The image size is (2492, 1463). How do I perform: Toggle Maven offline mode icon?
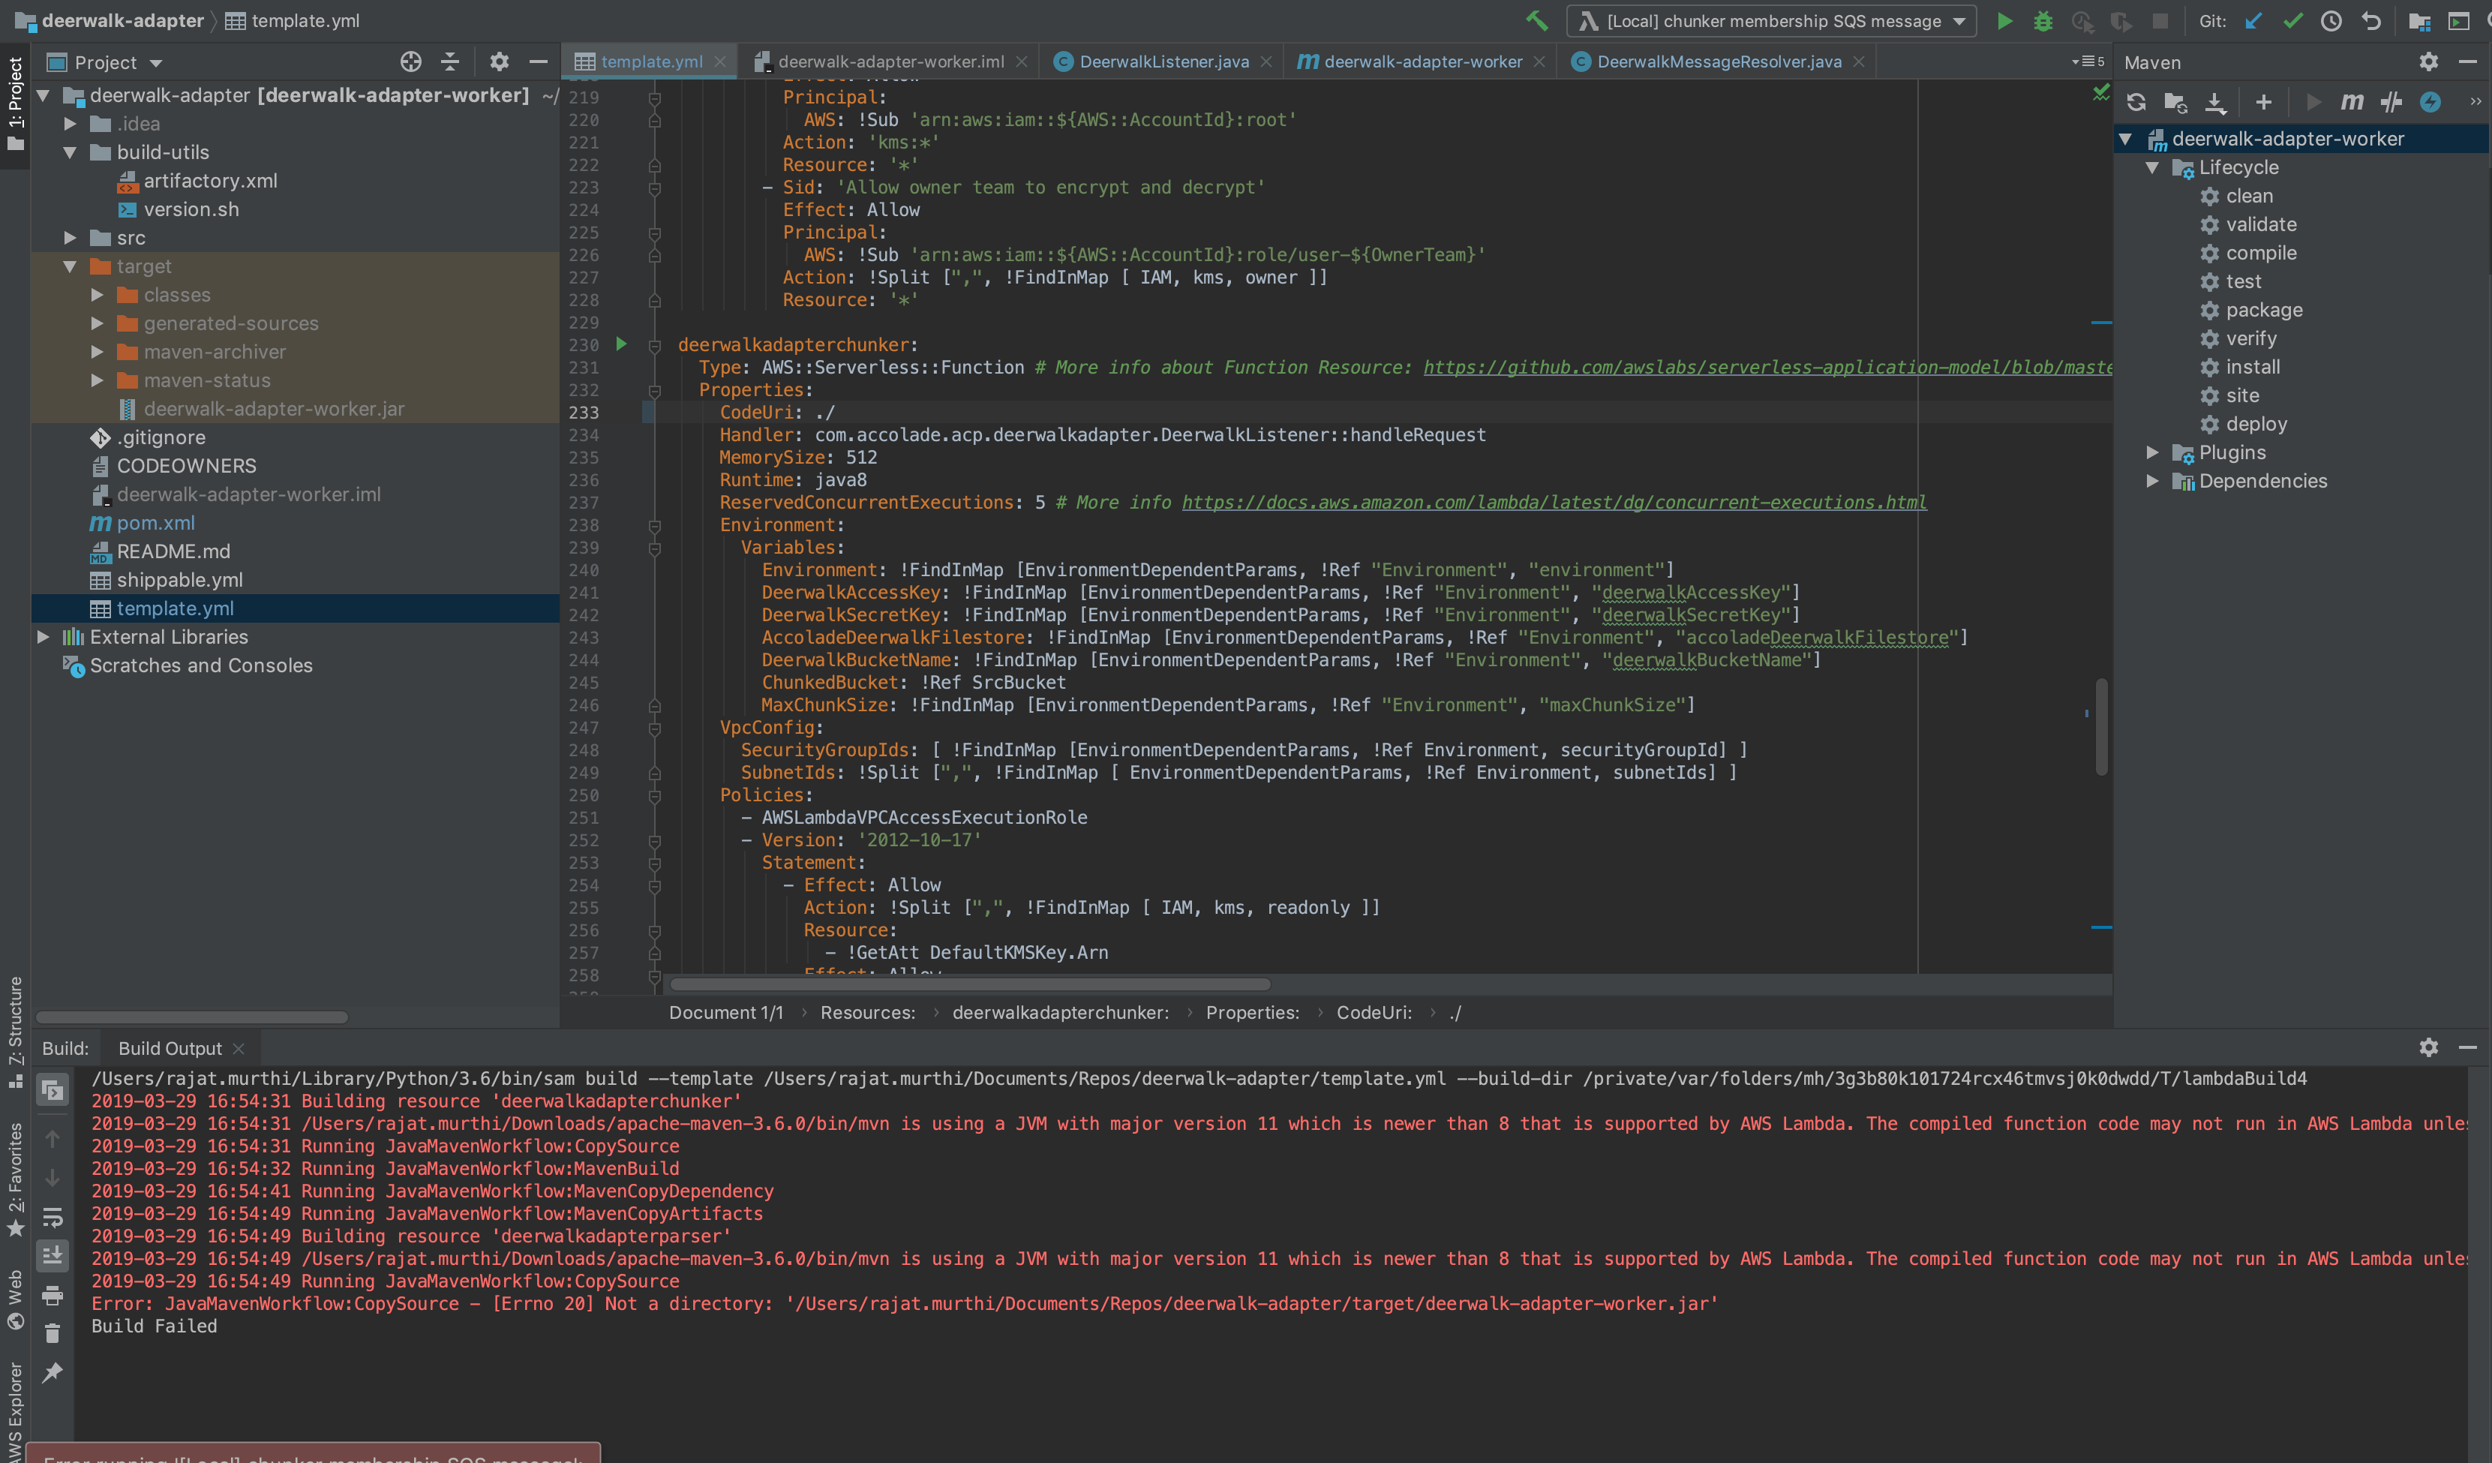pos(2391,102)
